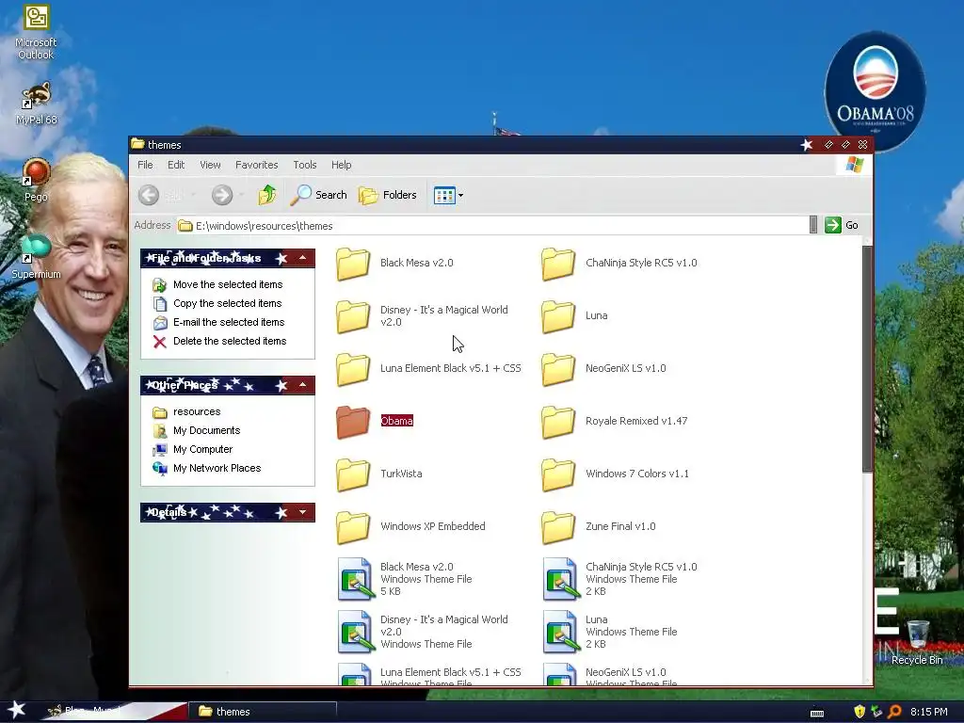This screenshot has width=964, height=723.
Task: Open the Favorites menu
Action: click(x=256, y=165)
